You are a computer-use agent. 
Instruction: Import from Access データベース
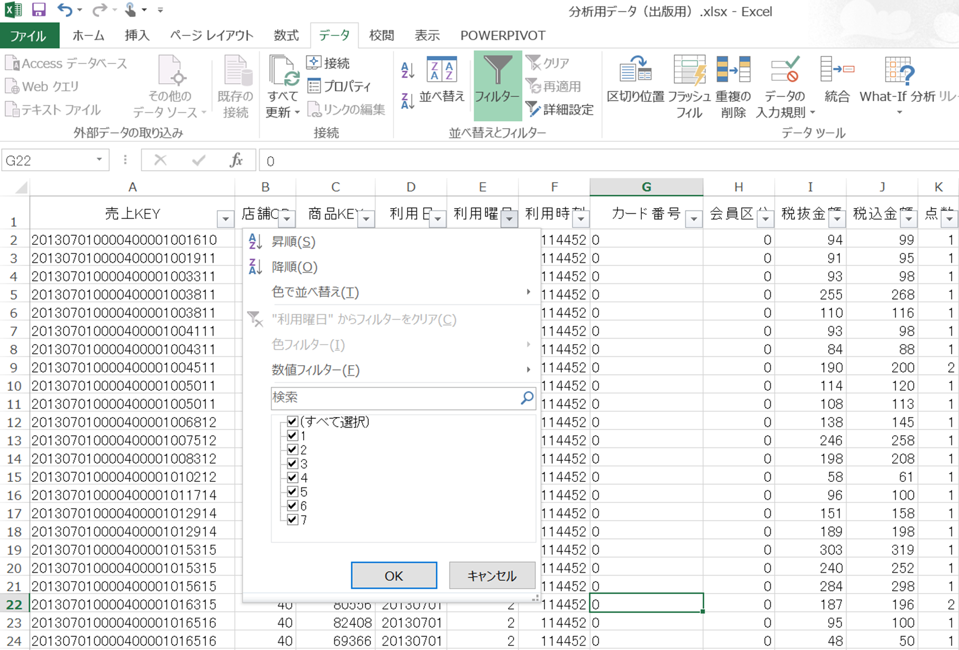tap(66, 63)
